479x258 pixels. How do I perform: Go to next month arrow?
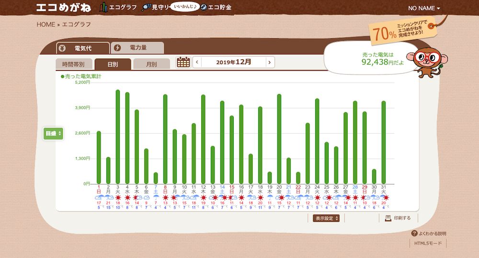point(270,62)
